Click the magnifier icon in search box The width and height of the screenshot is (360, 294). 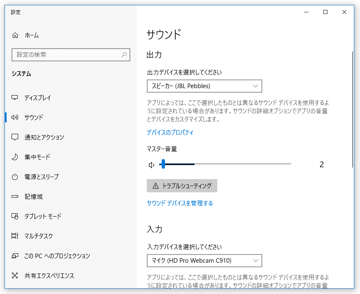click(x=124, y=55)
